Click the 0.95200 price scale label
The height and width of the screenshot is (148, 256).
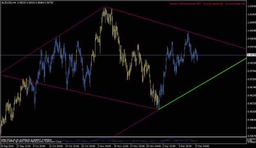251,112
